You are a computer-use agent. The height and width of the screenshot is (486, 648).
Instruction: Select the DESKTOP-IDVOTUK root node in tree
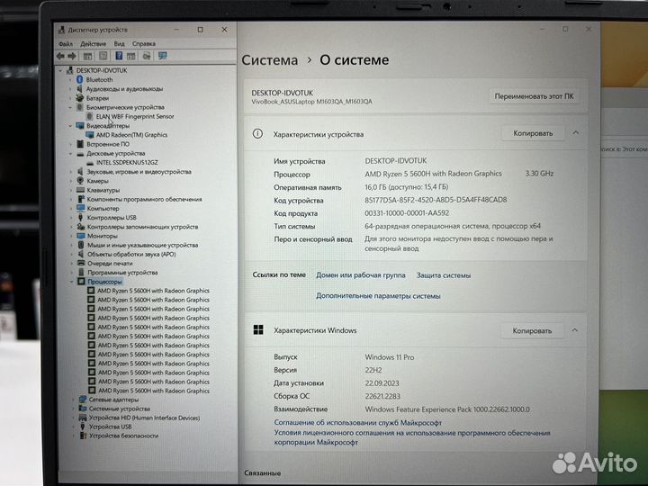point(102,70)
